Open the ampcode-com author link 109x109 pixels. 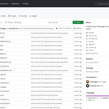click(14, 28)
